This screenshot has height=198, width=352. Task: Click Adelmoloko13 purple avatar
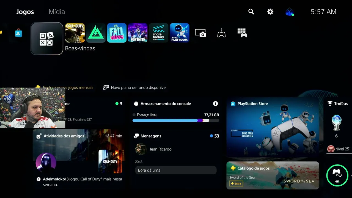[46, 163]
